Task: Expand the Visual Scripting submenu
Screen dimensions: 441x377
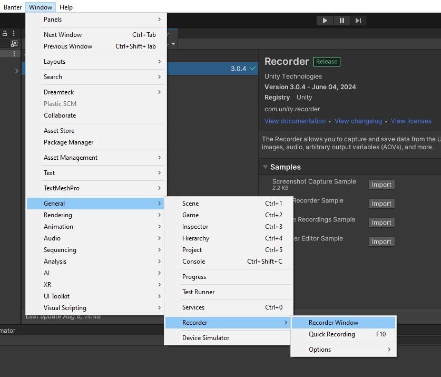Action: coord(96,308)
